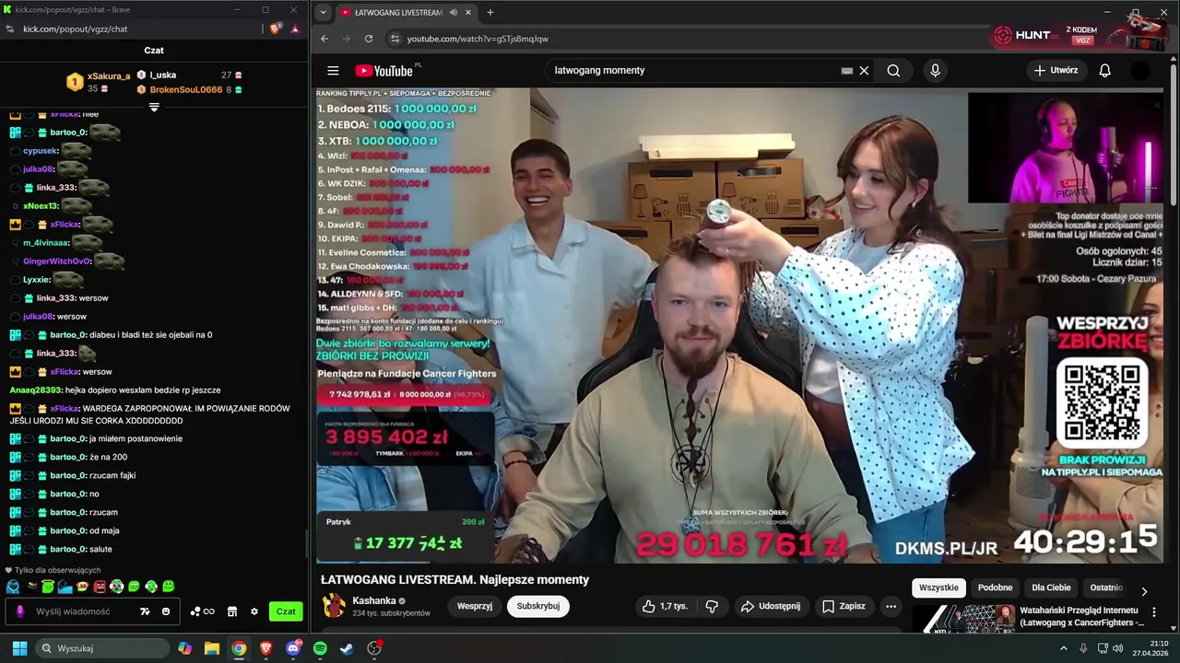Open a new browser tab
Viewport: 1180px width, 663px height.
(x=490, y=13)
